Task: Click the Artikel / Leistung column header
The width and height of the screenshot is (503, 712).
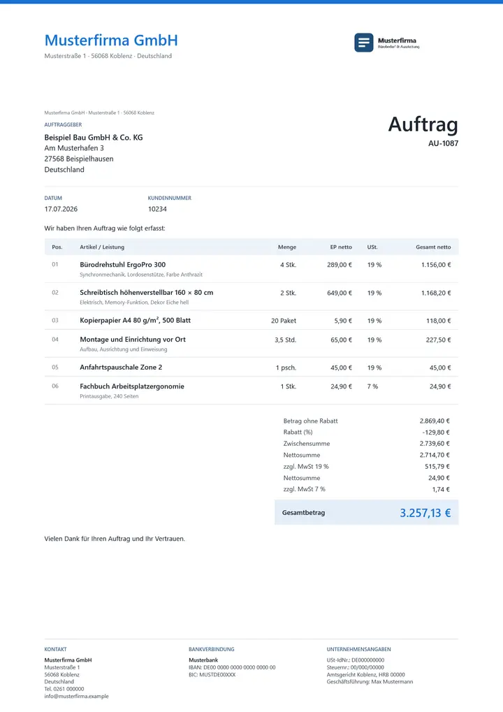Action: pyautogui.click(x=102, y=247)
